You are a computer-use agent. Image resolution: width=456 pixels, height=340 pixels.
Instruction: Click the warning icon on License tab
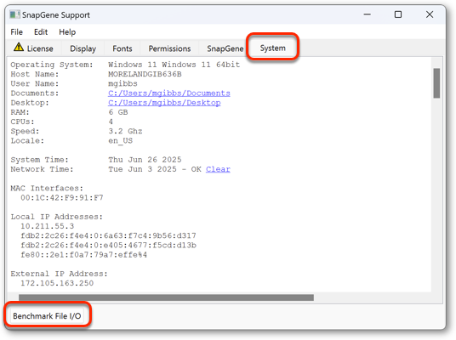[19, 47]
